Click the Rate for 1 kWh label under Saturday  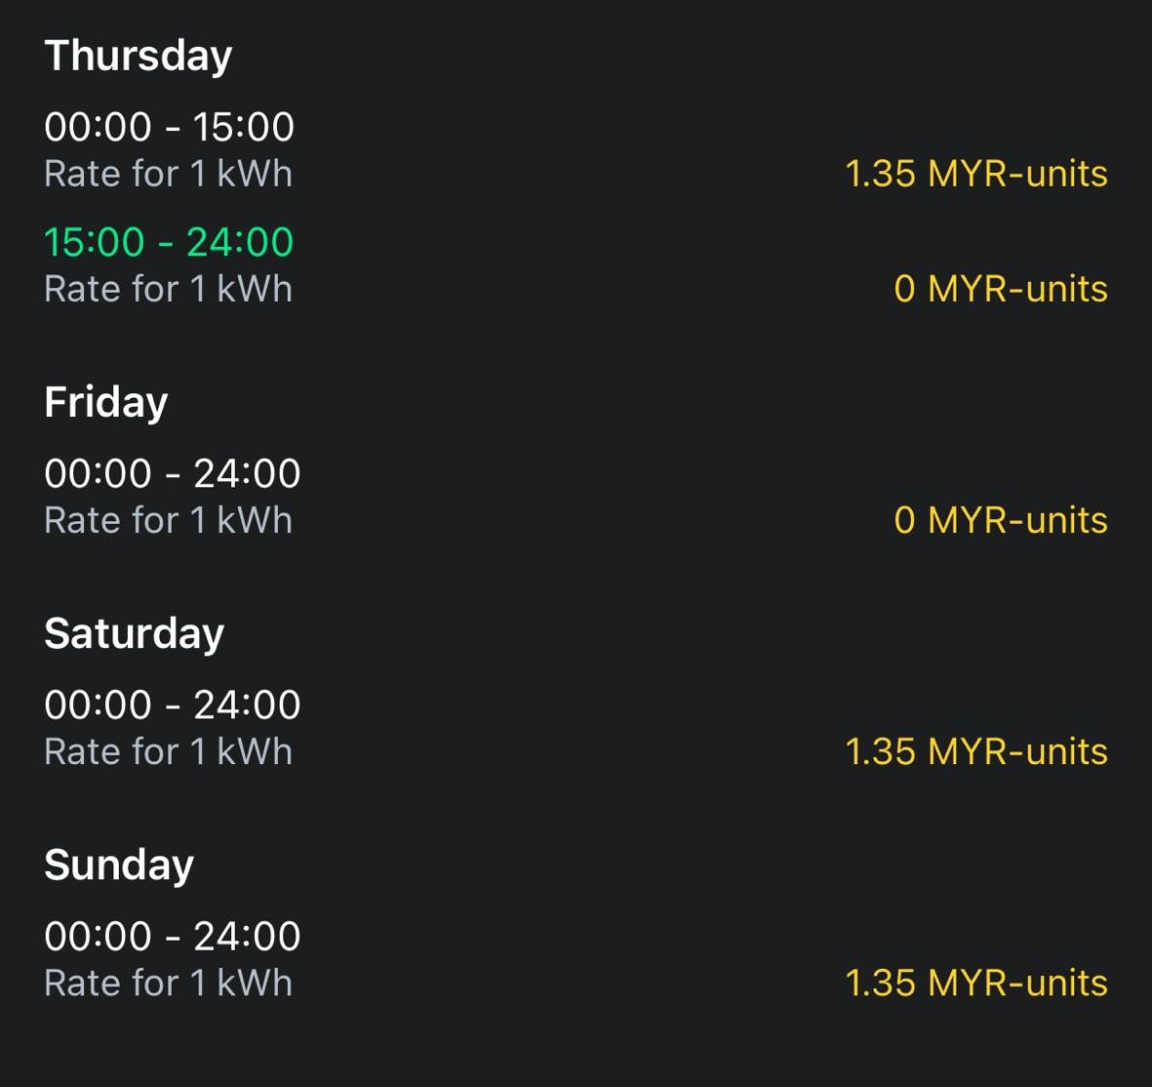[168, 751]
